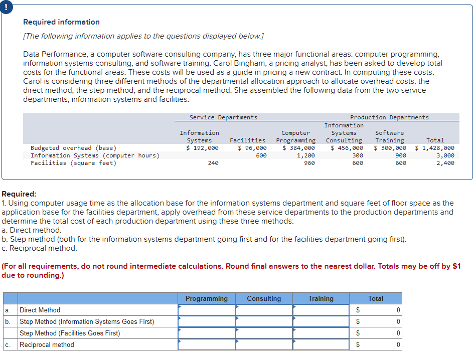Image resolution: width=476 pixels, height=354 pixels.
Task: Click the $ 192,000 budgeted overhead value
Action: pos(202,148)
